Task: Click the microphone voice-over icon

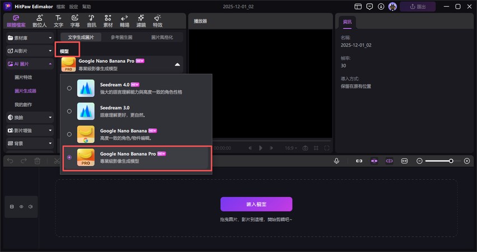Action: [337, 161]
